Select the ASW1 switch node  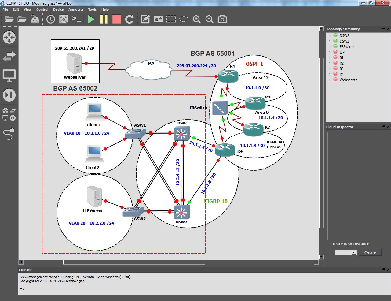136,133
